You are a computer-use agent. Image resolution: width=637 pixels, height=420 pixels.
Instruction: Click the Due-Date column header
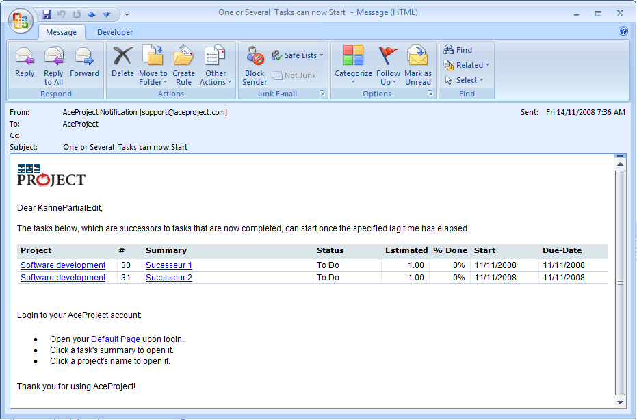tap(562, 250)
